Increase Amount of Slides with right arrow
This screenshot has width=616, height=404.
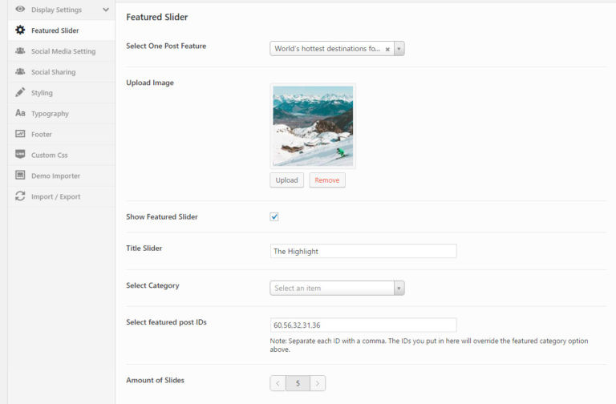[x=318, y=383]
